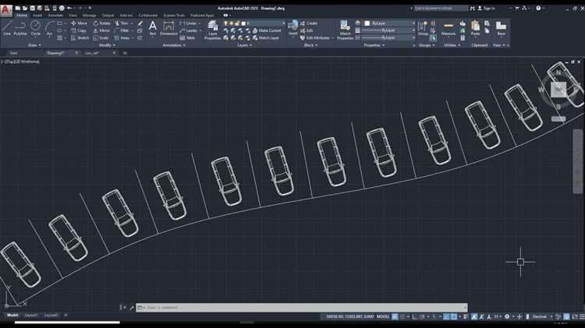Select the Line drawing tool
The image size is (585, 328).
pos(7,27)
